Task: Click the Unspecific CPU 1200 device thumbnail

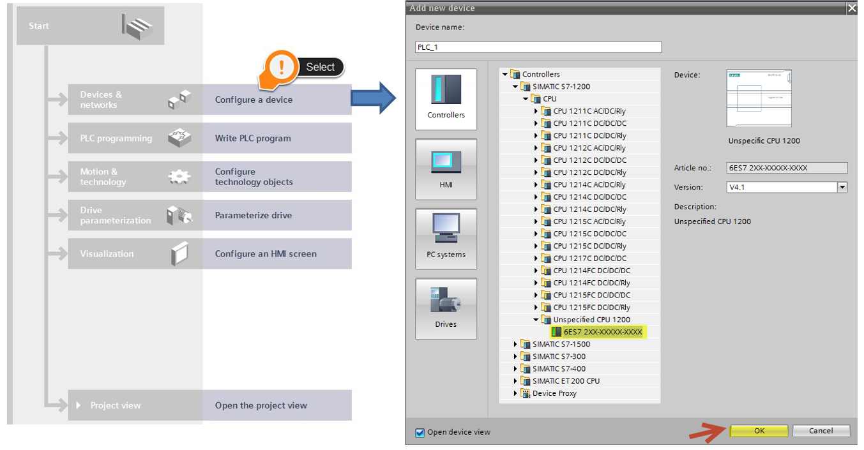Action: click(x=759, y=98)
